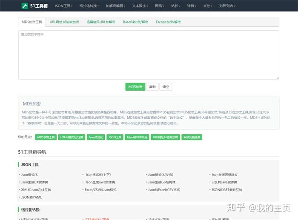Image resolution: width=298 pixels, height=220 pixels.
Task: Click the 您的足迹 label
Action: pyautogui.click(x=25, y=137)
